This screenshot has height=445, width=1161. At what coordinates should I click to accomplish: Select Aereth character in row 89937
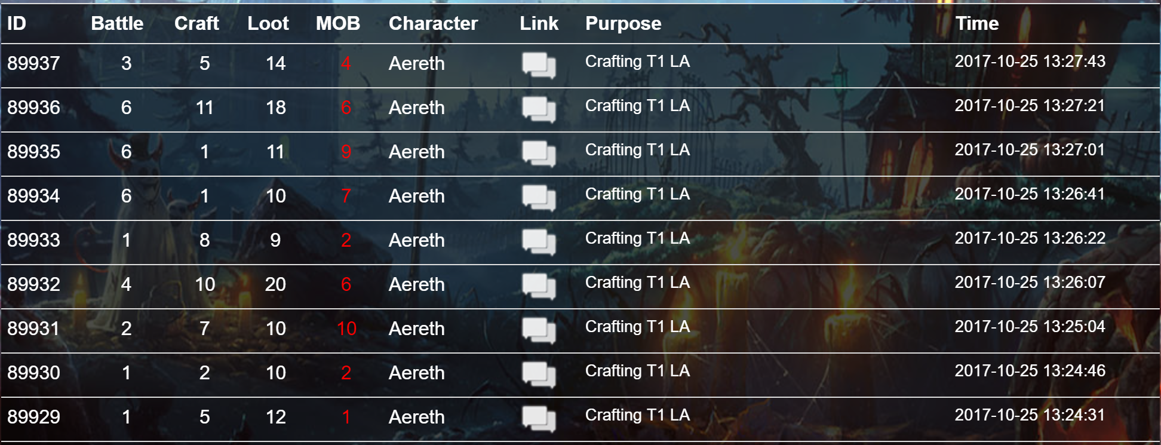[x=417, y=63]
